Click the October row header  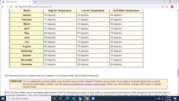point(27,55)
